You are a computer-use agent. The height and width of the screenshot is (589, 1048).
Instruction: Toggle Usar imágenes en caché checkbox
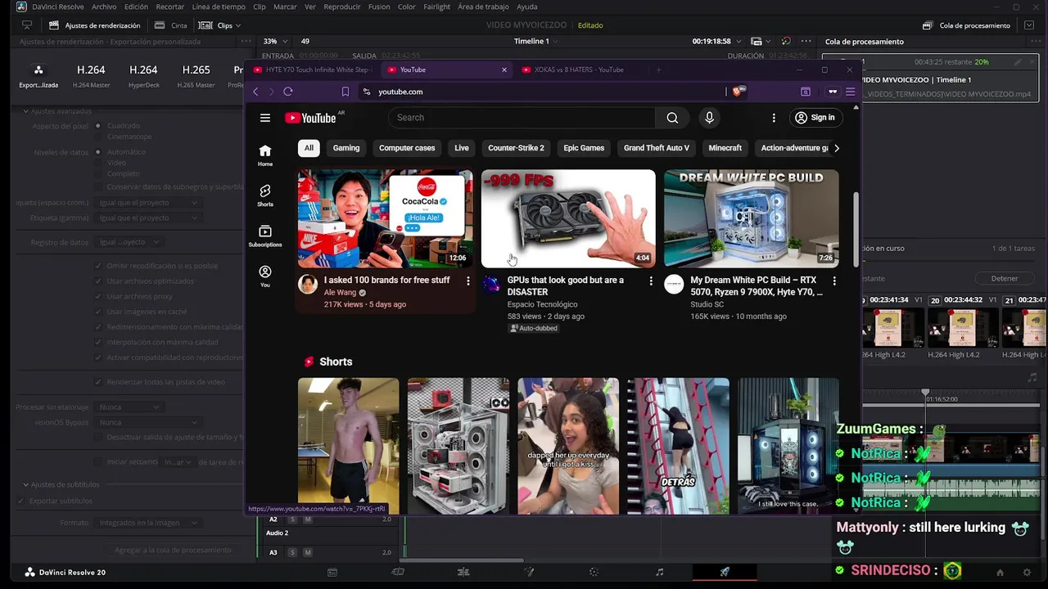(x=98, y=312)
